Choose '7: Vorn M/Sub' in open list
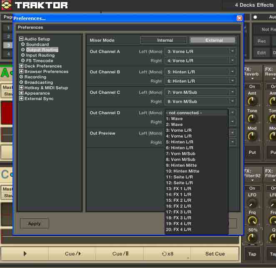 point(196,154)
